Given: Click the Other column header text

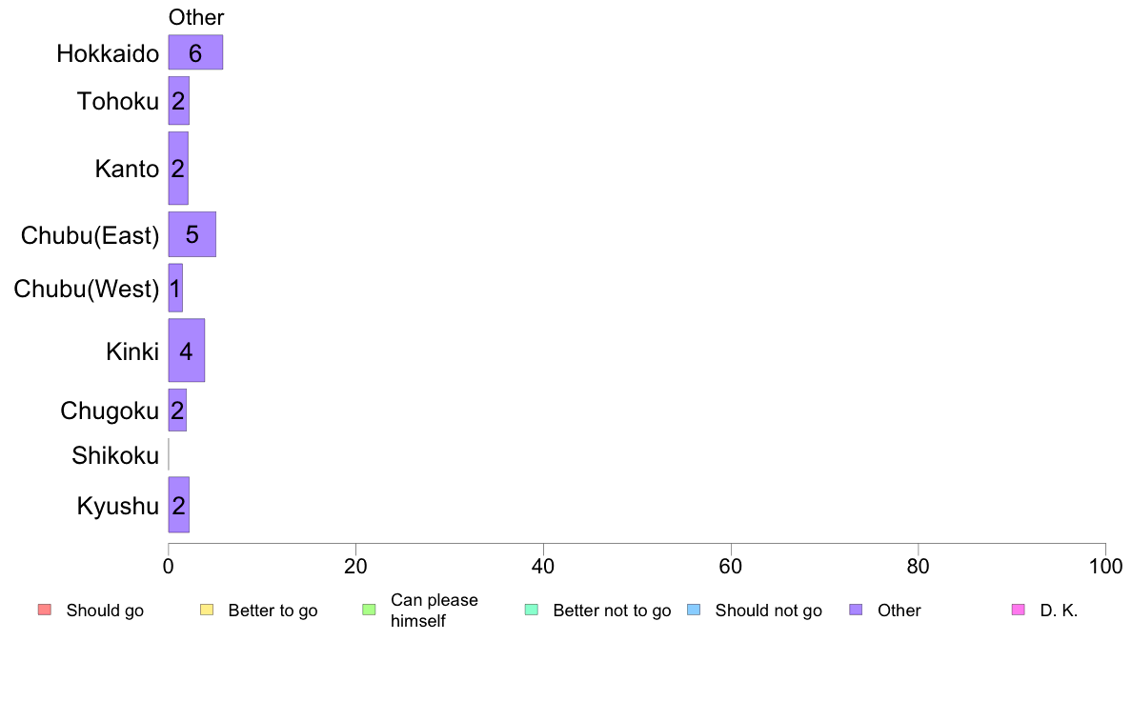Looking at the screenshot, I should tap(196, 17).
